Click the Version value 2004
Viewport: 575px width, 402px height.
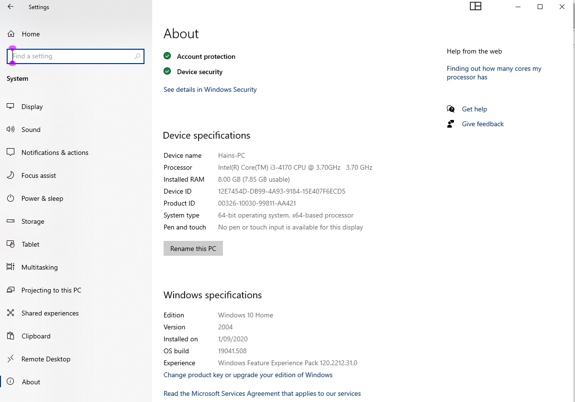225,327
